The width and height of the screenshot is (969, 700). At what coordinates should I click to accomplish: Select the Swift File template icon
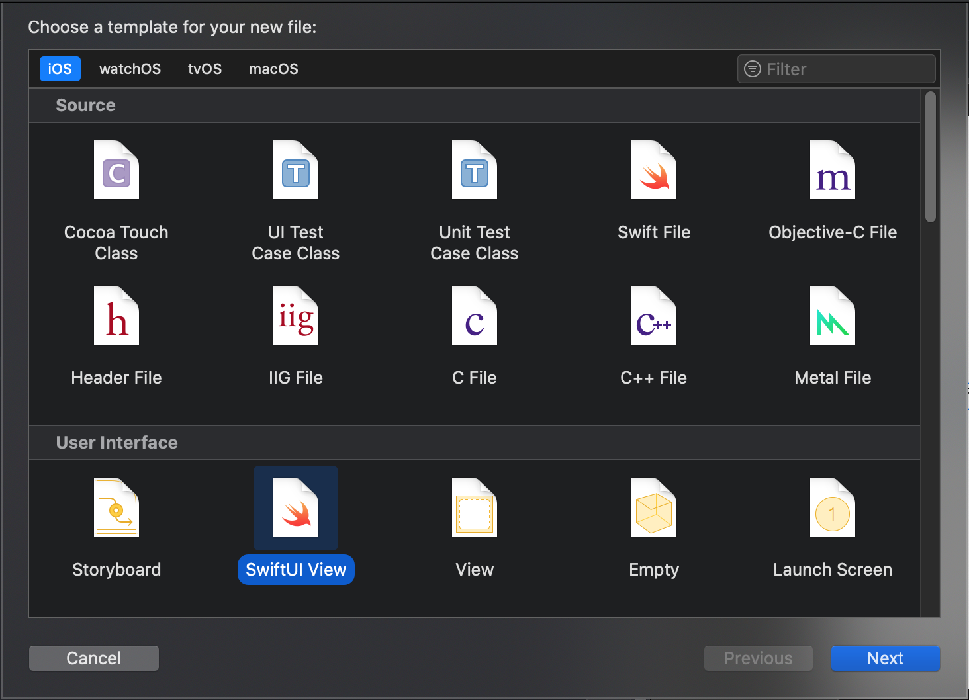pyautogui.click(x=654, y=171)
